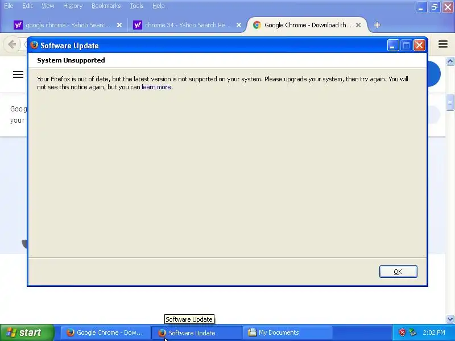Viewport: 455px width, 341px height.
Task: Open a new tab with plus icon
Action: [x=377, y=25]
